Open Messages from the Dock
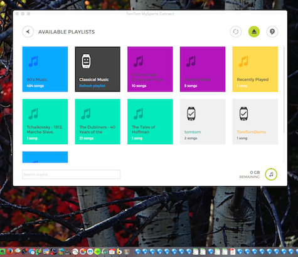The width and height of the screenshot is (298, 257). coord(32,251)
